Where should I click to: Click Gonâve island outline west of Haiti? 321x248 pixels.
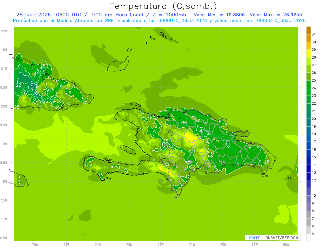point(127,150)
